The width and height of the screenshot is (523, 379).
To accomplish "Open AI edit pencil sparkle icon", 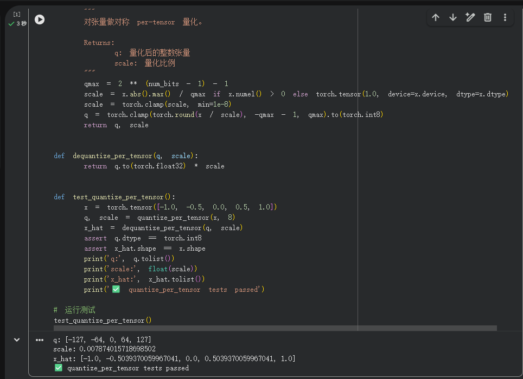I will pyautogui.click(x=470, y=17).
